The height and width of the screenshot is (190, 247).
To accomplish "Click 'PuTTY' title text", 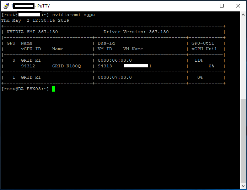I will coord(43,6).
